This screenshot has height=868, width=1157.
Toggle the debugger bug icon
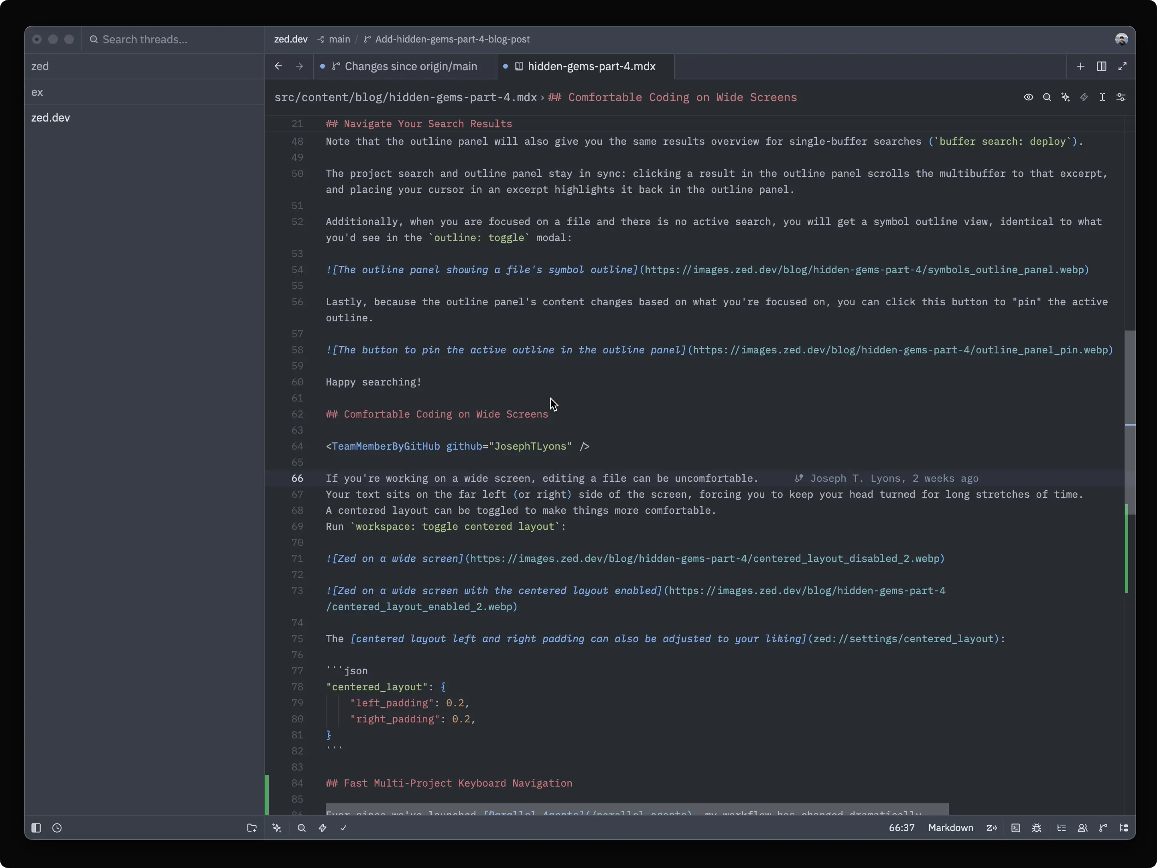(1037, 828)
